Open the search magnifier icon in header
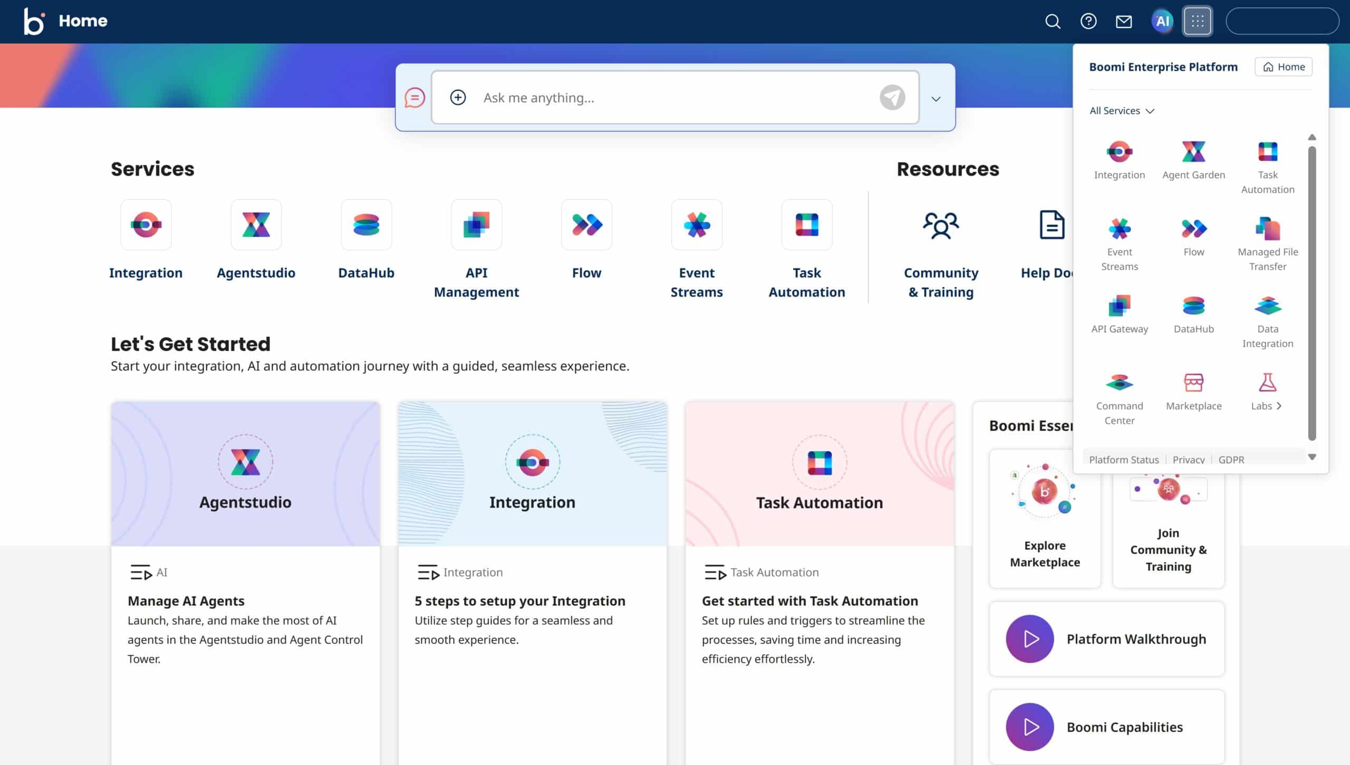 point(1053,21)
